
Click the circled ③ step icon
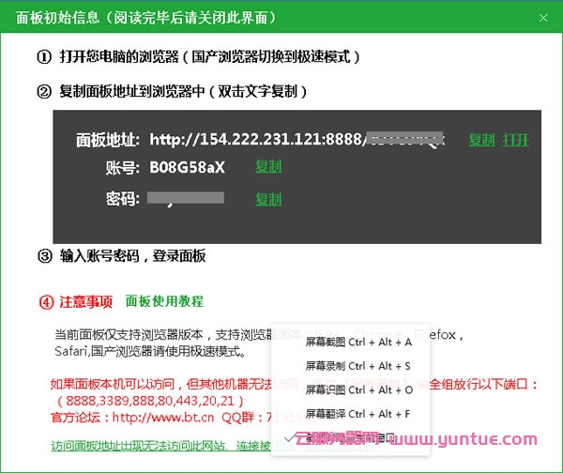coord(44,256)
